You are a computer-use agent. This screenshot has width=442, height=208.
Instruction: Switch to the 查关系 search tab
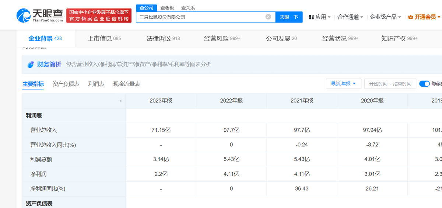click(x=188, y=8)
